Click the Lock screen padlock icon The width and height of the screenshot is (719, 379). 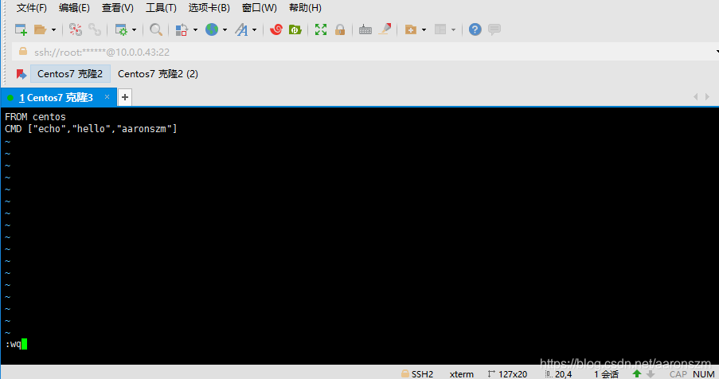click(340, 29)
